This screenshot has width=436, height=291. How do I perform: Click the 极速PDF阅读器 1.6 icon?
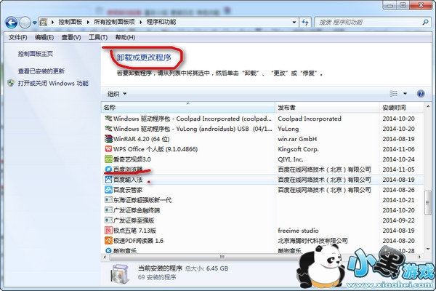point(108,241)
